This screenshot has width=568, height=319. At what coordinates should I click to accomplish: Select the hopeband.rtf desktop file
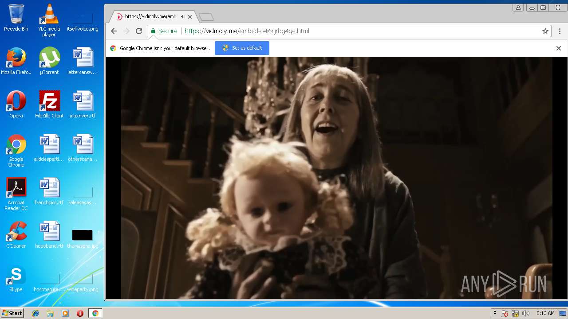click(49, 234)
